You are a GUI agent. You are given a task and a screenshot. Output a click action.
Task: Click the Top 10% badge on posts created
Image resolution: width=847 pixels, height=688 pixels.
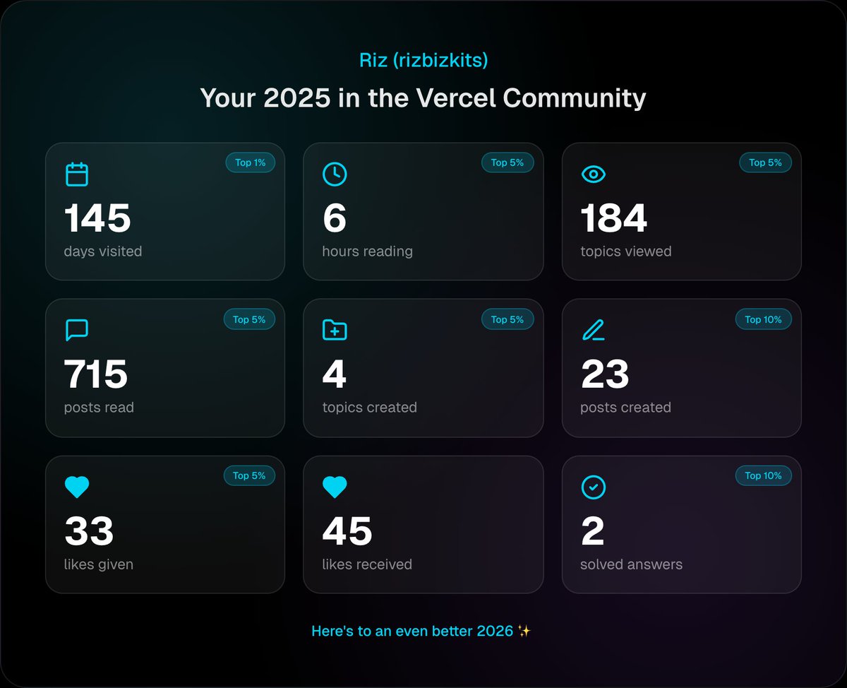[x=763, y=319]
